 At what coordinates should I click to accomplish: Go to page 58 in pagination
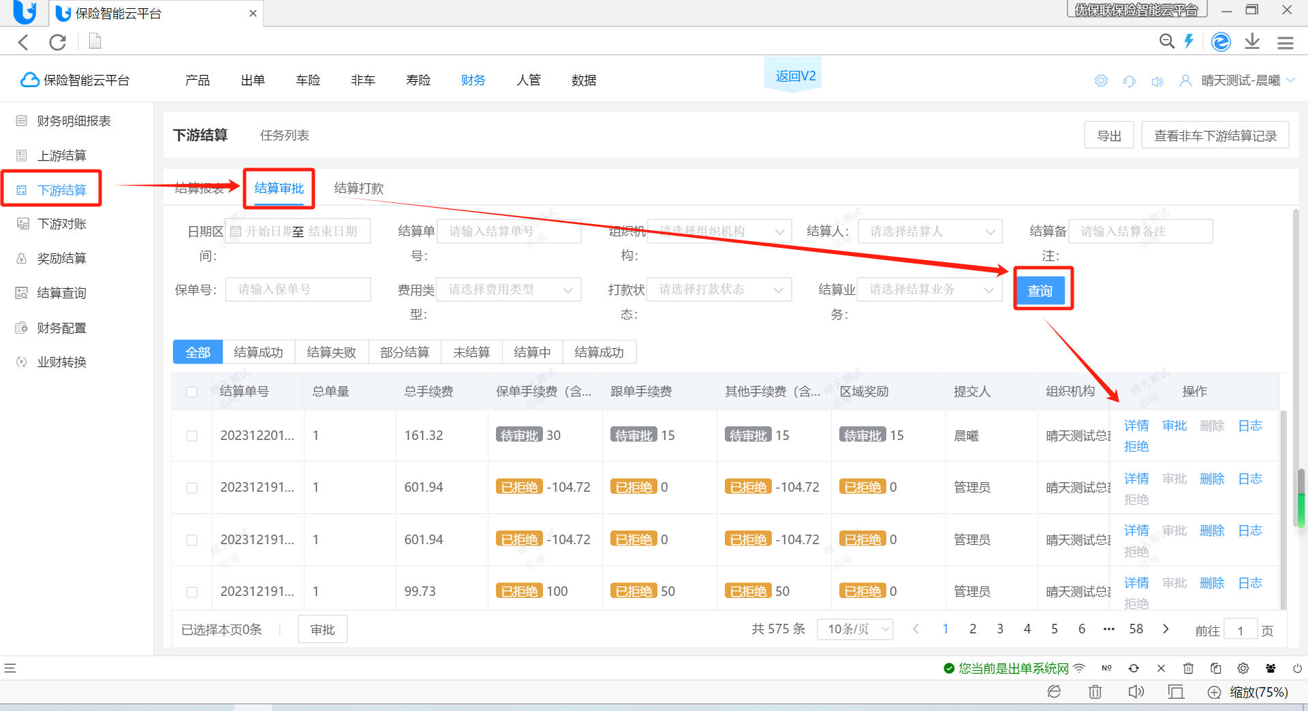coord(1136,629)
